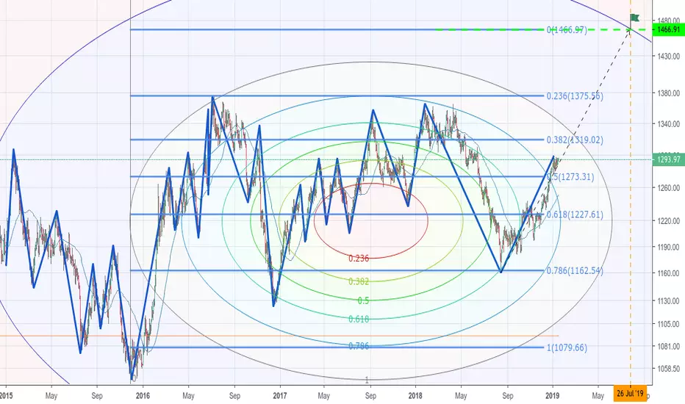Viewport: 685px width, 404px height.
Task: Click the 2017 label on time axis
Action: [279, 396]
